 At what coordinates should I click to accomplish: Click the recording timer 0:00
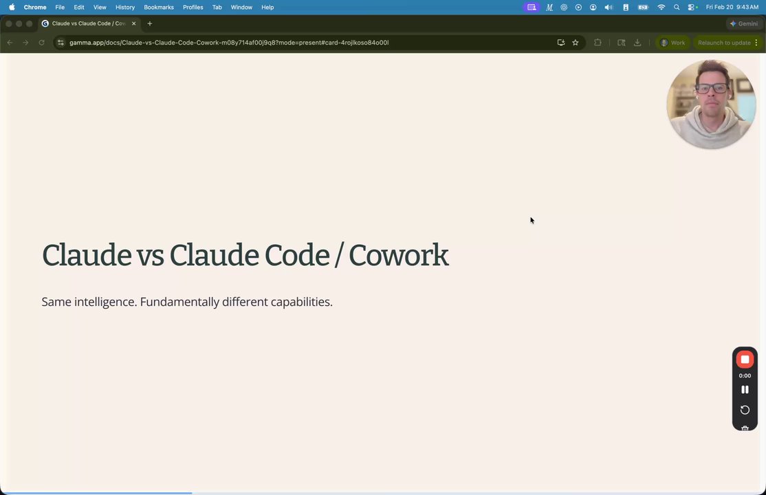(745, 376)
